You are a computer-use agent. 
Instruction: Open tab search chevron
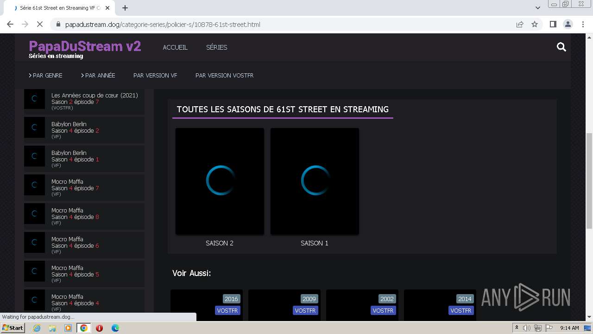pyautogui.click(x=537, y=8)
